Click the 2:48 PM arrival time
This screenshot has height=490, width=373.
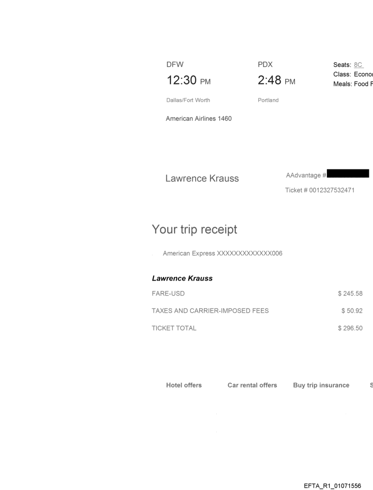276,81
